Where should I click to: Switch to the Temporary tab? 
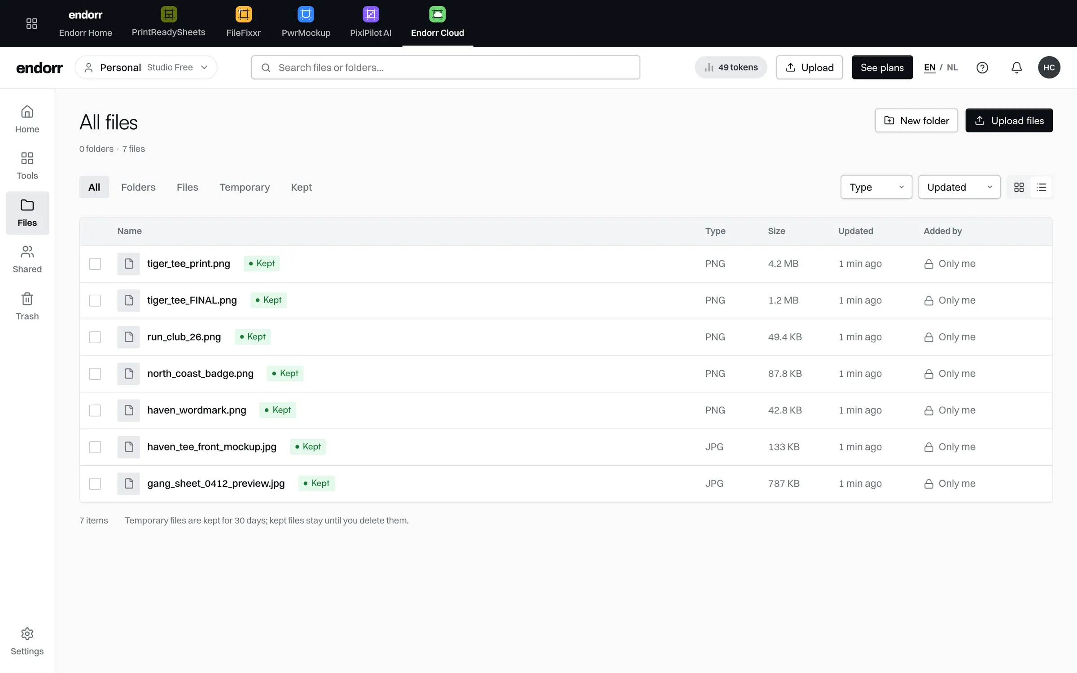tap(245, 187)
